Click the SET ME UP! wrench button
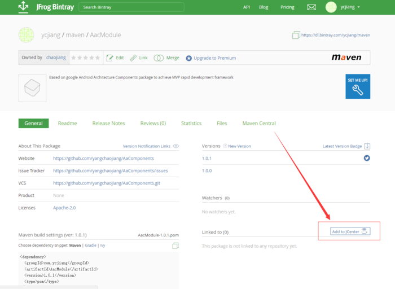The image size is (395, 289). [x=358, y=86]
